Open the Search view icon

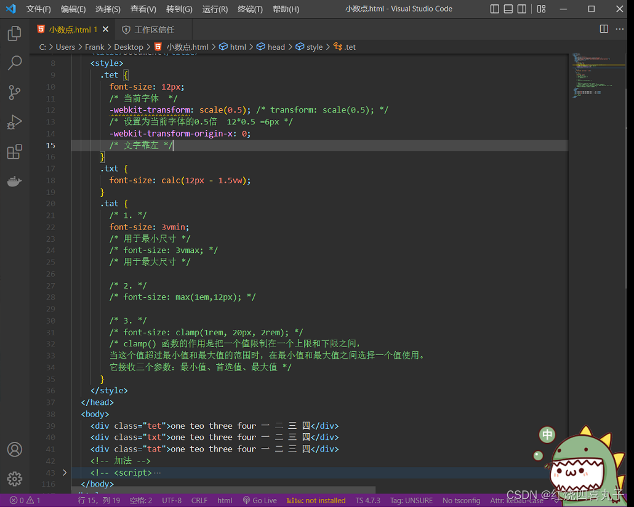15,63
